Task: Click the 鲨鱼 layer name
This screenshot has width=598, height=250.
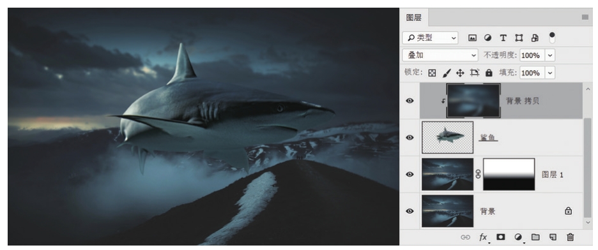Action: click(x=488, y=137)
